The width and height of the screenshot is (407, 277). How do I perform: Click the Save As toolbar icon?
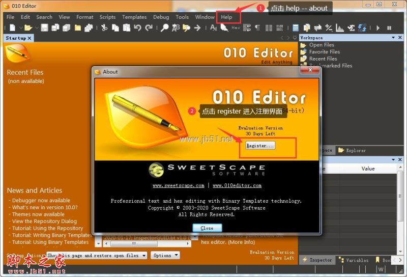pyautogui.click(x=55, y=27)
